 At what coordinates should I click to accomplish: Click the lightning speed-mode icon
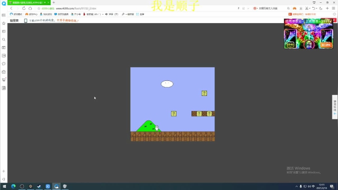(x=238, y=8)
